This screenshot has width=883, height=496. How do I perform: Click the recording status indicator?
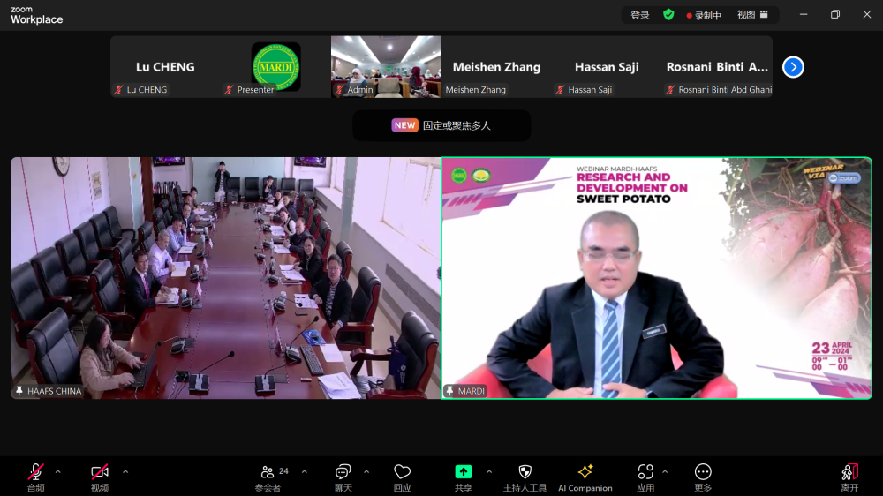tap(704, 15)
